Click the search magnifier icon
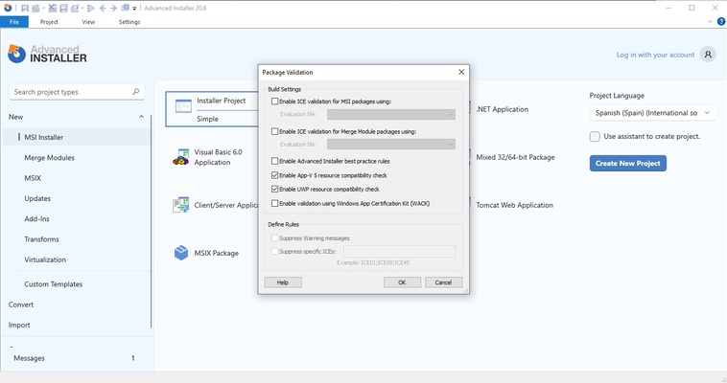Viewport: 727px width, 383px height. click(x=136, y=92)
